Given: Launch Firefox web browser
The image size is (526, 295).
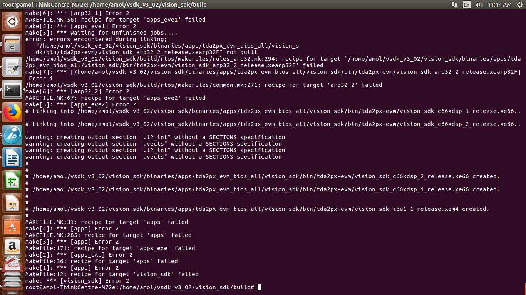Looking at the screenshot, I should [12, 112].
